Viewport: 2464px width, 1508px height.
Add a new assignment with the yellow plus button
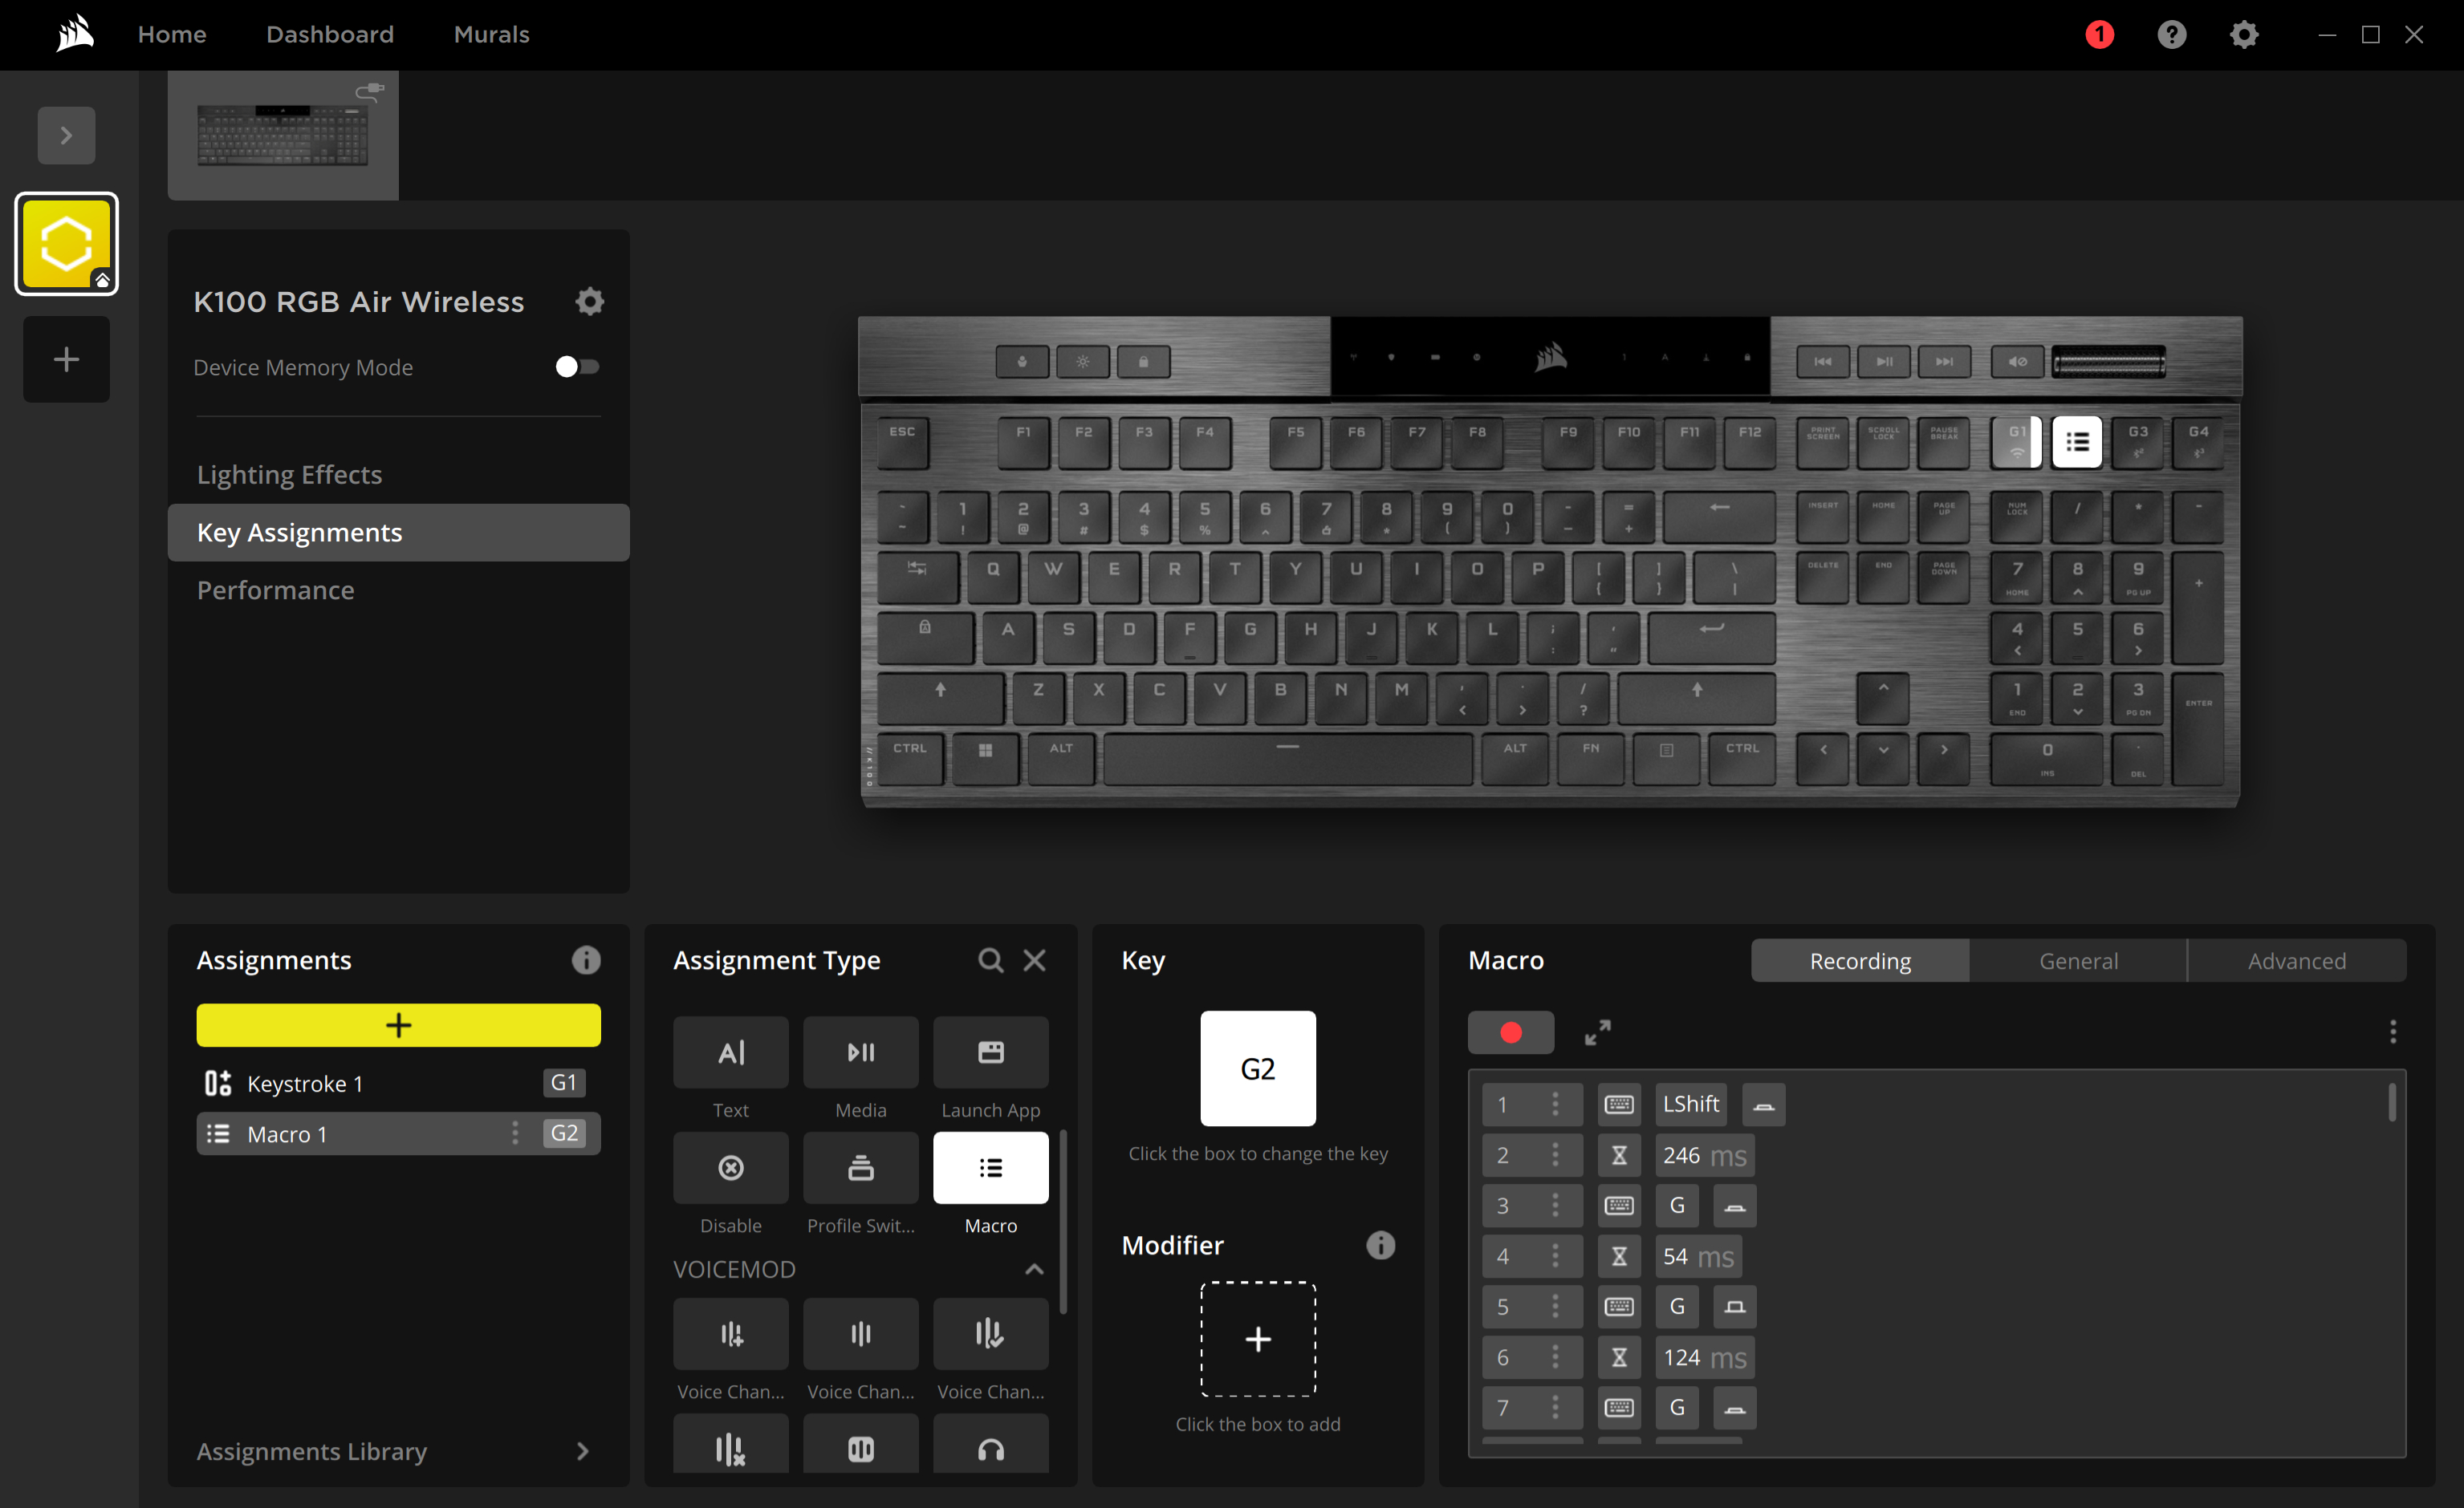(398, 1025)
